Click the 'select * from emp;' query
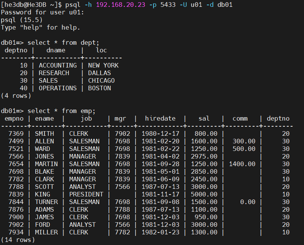 point(62,111)
